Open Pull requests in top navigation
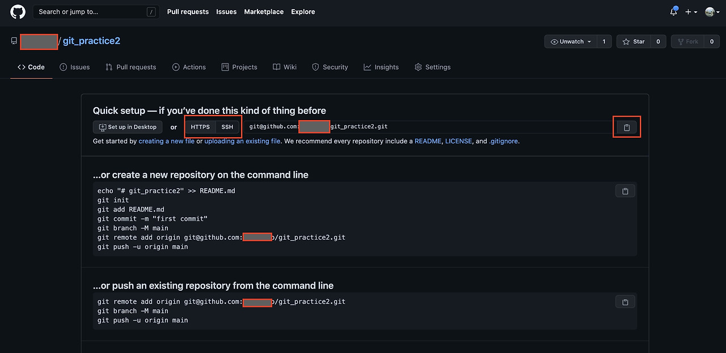The width and height of the screenshot is (726, 353). click(x=188, y=12)
